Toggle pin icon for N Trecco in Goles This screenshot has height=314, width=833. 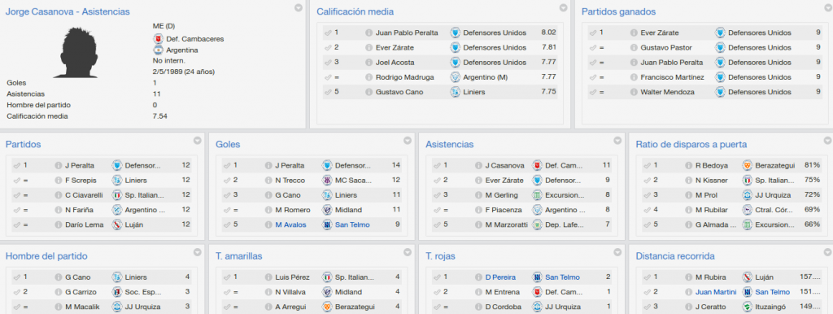click(228, 180)
